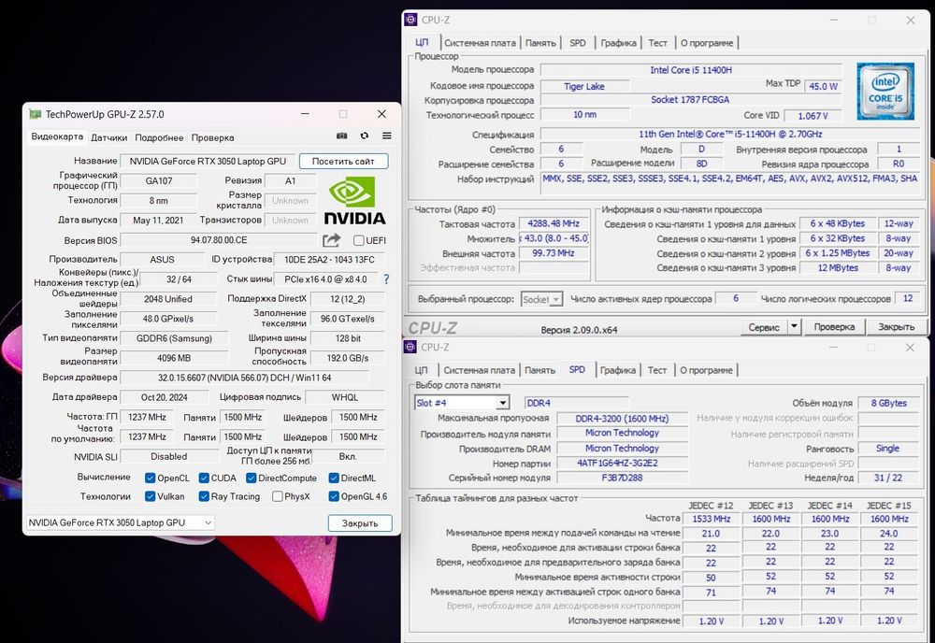
Task: Click the Intel Core i5 badge
Action: 885,92
